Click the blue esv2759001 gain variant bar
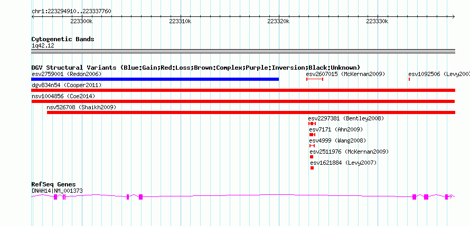Screen dimensions: 470x226 pyautogui.click(x=155, y=79)
